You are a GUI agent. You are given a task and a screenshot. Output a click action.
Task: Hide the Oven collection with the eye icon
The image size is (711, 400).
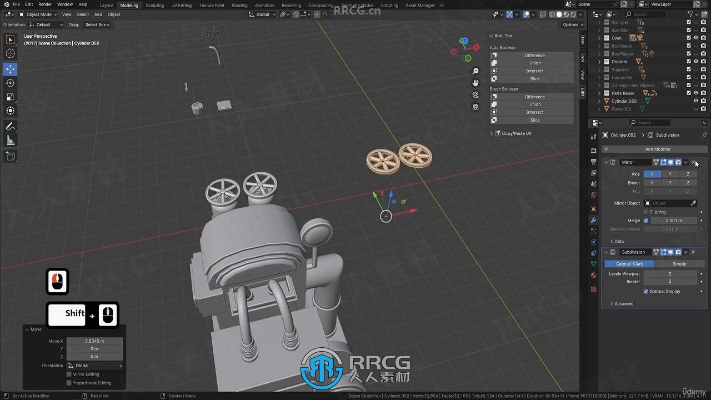(x=696, y=38)
